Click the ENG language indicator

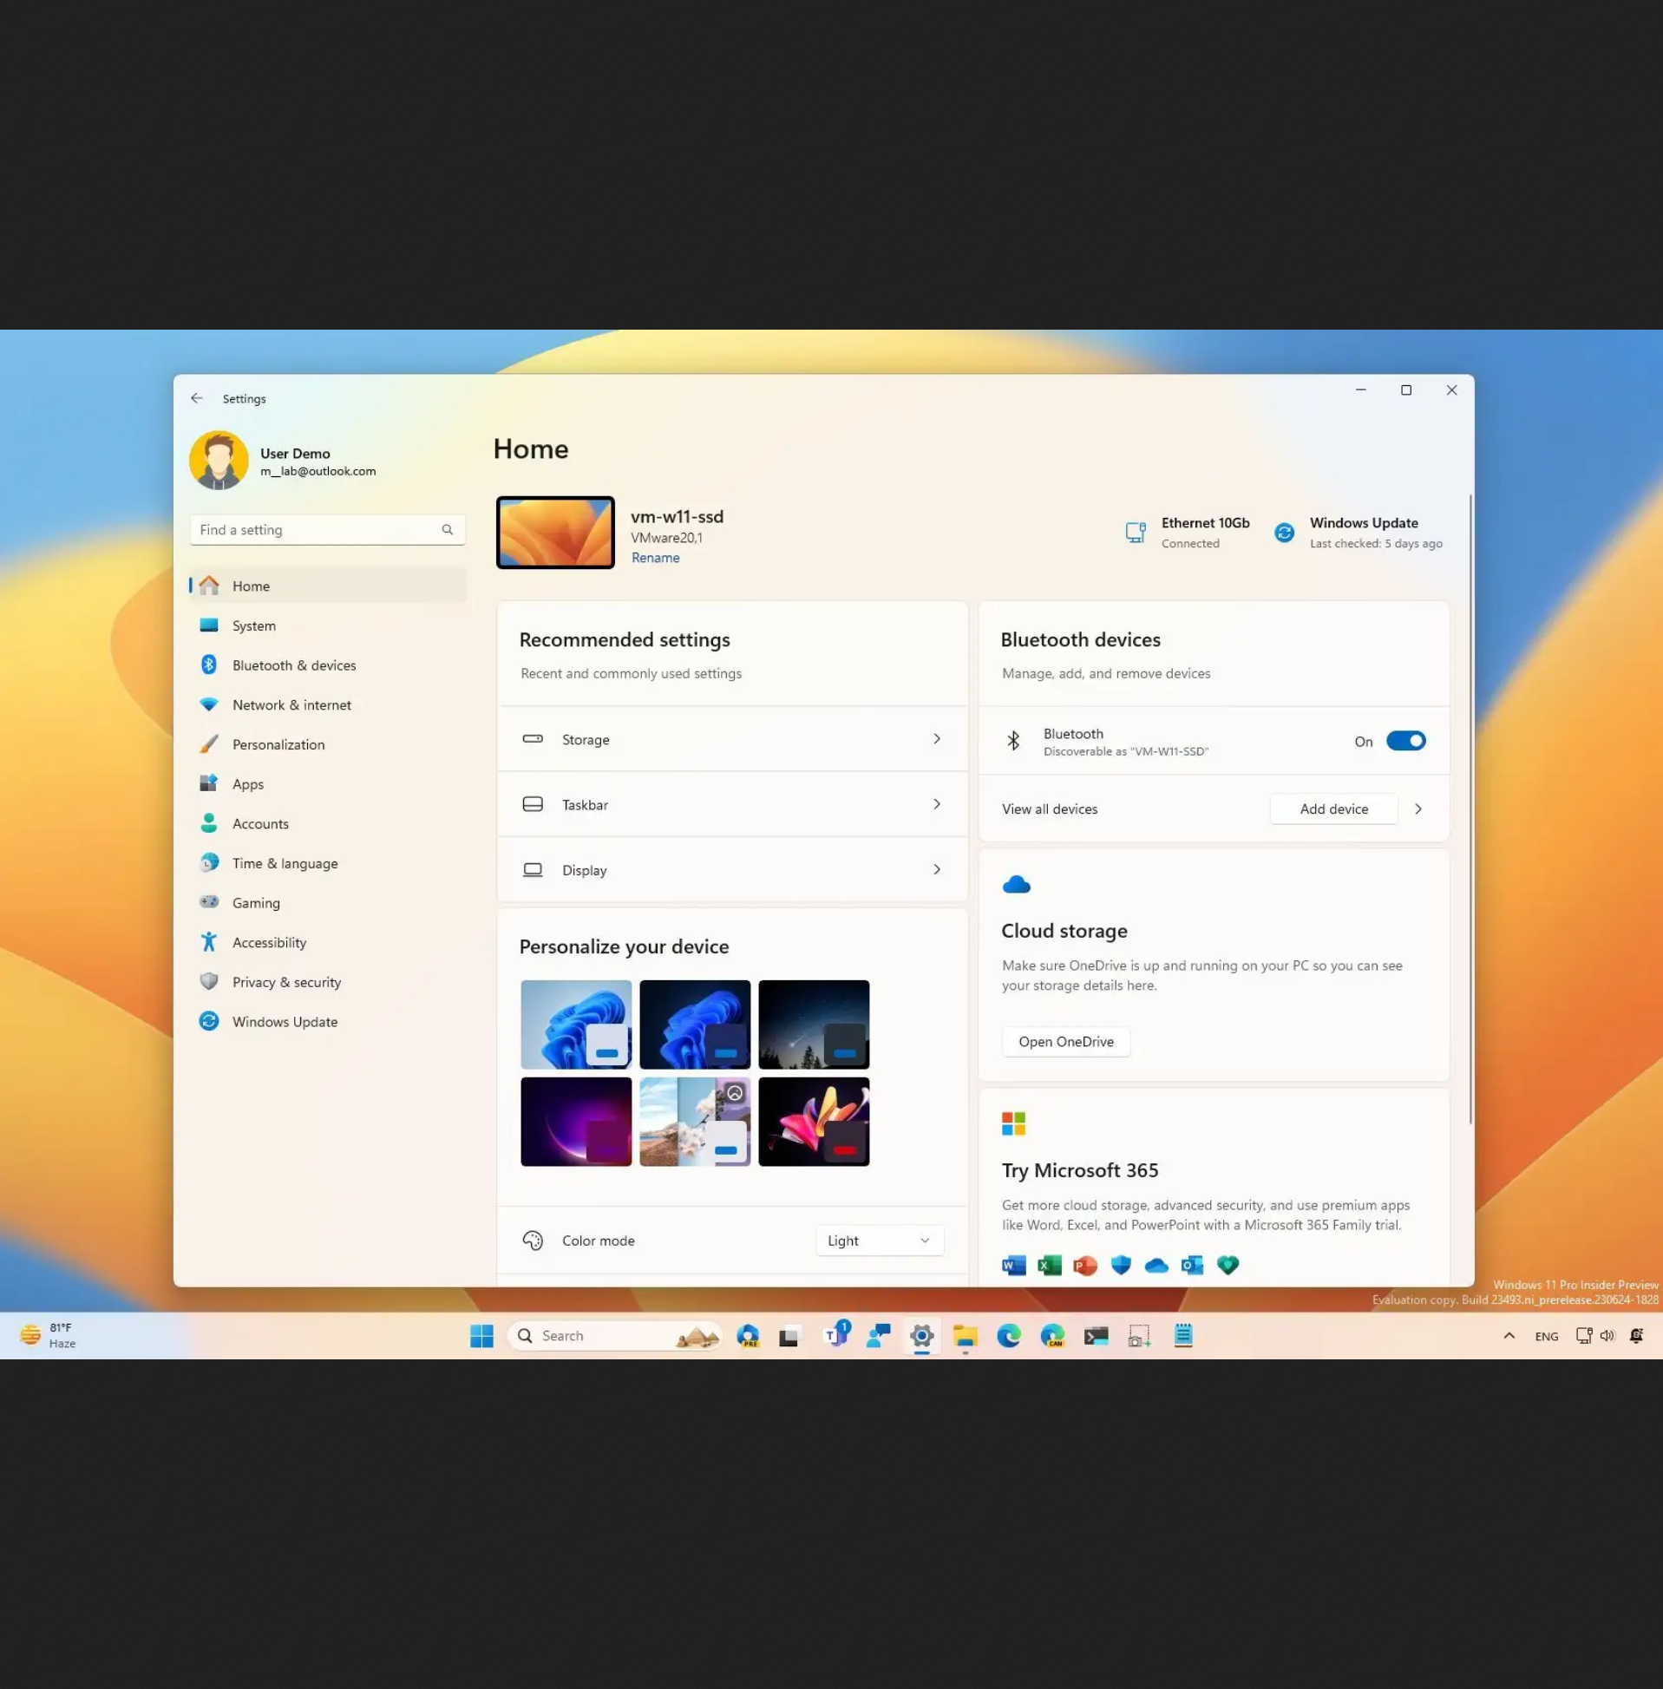(x=1546, y=1336)
